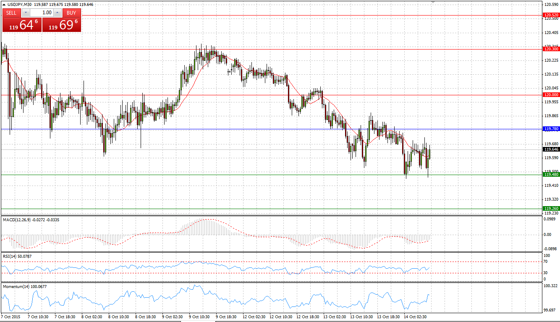Click the 9 Oct 18:30 time label
This screenshot has width=560, height=322.
click(x=227, y=317)
